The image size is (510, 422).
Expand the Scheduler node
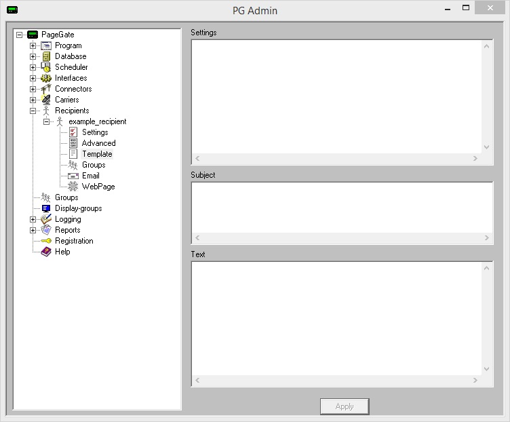33,67
